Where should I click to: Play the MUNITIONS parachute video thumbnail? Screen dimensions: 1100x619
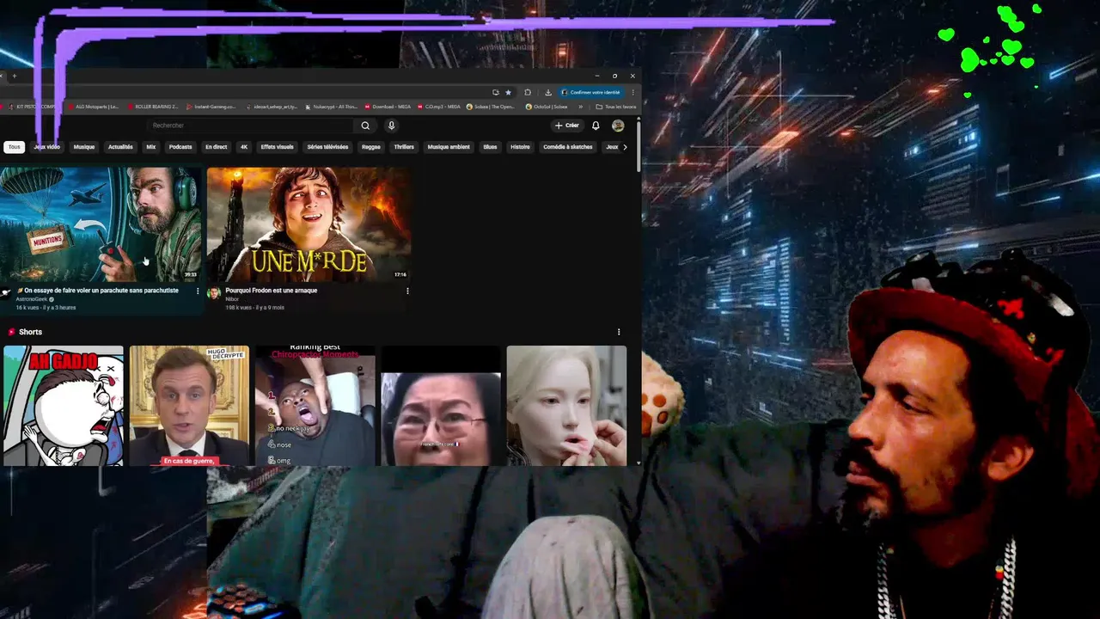point(101,224)
